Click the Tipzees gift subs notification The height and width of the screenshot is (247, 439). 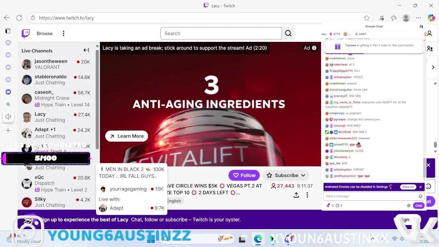click(x=374, y=46)
